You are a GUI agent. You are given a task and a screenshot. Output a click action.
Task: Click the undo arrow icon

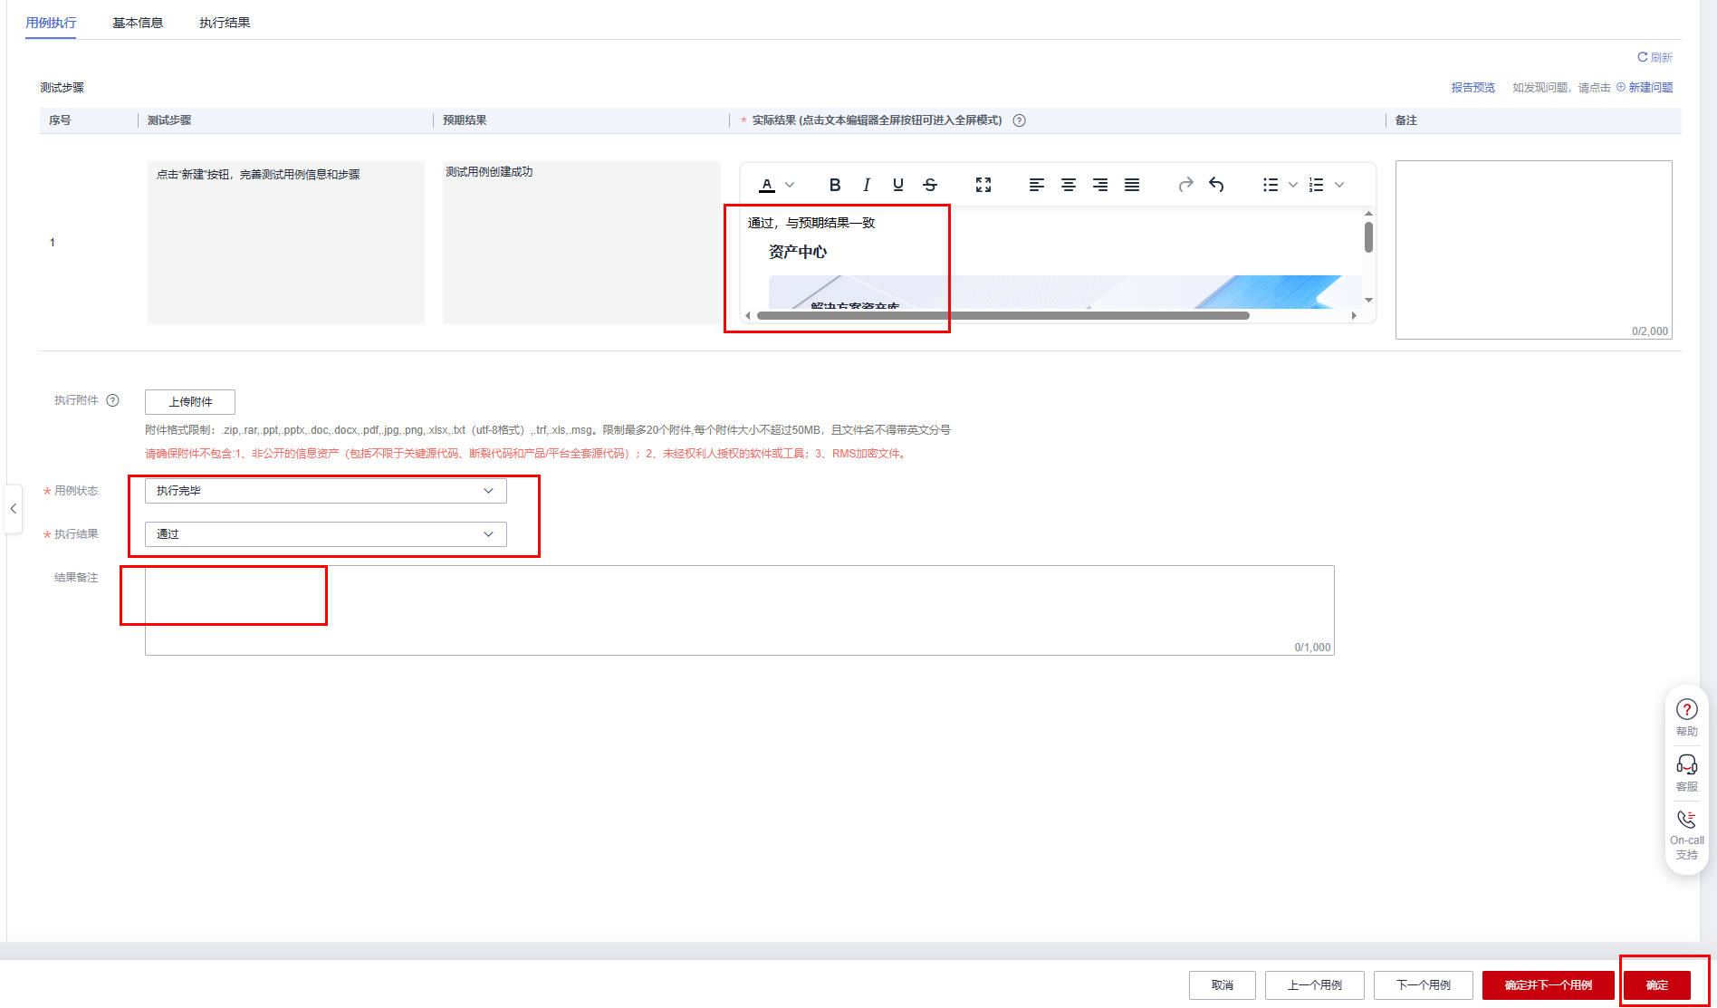click(x=1216, y=185)
